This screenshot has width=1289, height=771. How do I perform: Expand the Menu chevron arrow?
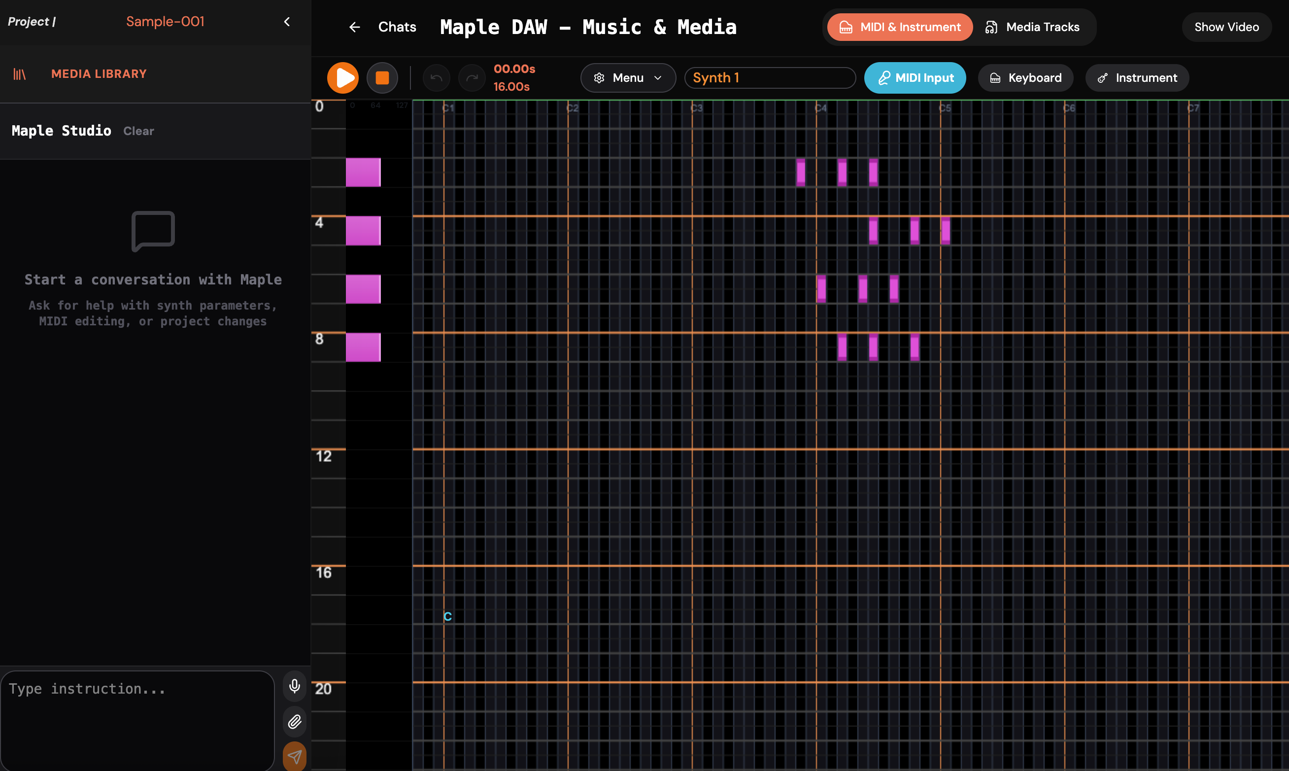click(x=657, y=78)
